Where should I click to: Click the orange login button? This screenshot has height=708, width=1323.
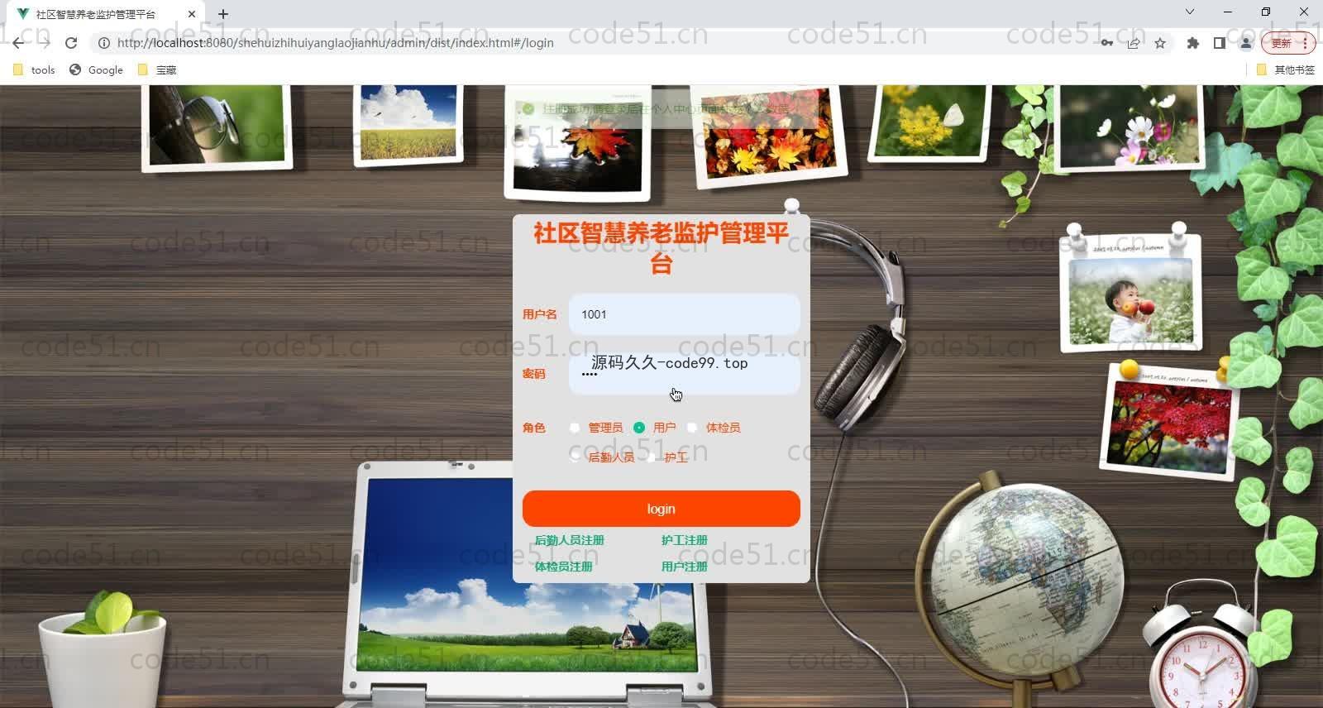tap(661, 509)
